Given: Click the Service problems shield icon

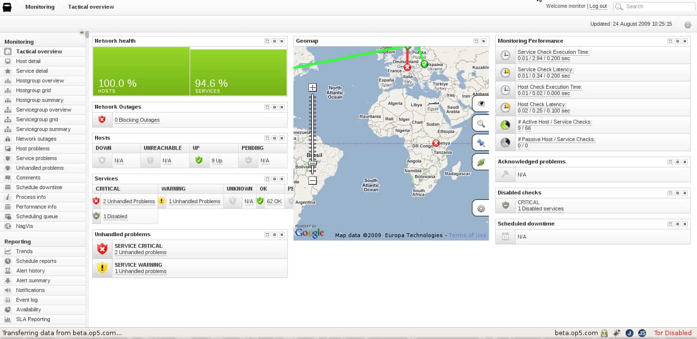Looking at the screenshot, I should [8, 158].
